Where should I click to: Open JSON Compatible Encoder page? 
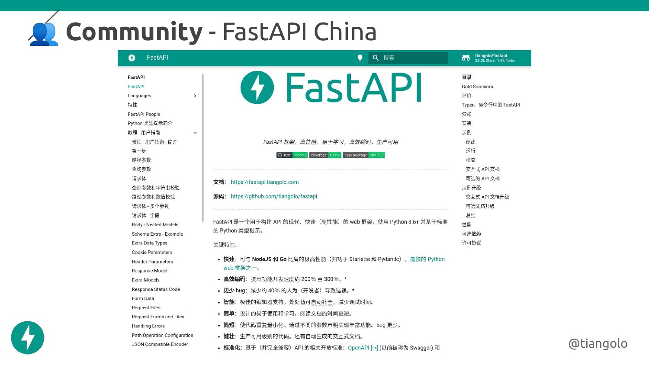coord(160,344)
